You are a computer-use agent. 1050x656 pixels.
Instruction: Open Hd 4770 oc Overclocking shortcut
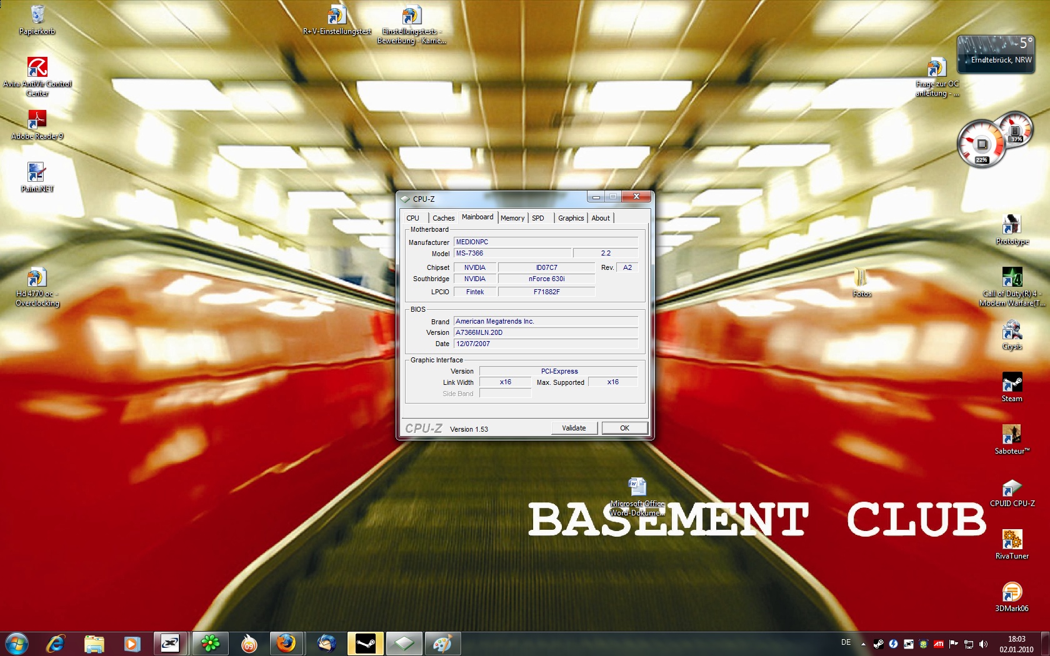(x=37, y=287)
